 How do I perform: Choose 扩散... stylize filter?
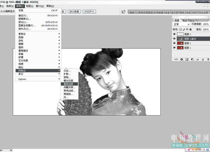coord(69,74)
